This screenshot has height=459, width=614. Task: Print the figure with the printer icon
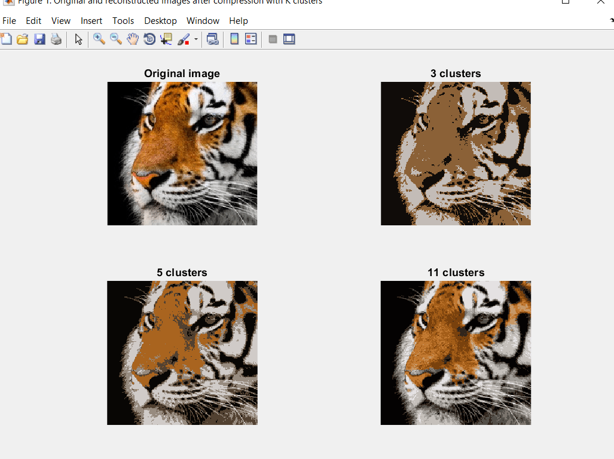click(x=56, y=39)
